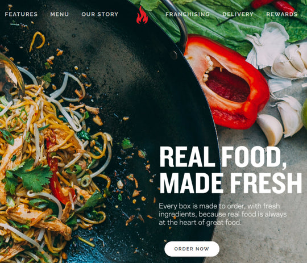307x263 pixels.
Task: Open the Rewards navigation link
Action: pos(282,14)
